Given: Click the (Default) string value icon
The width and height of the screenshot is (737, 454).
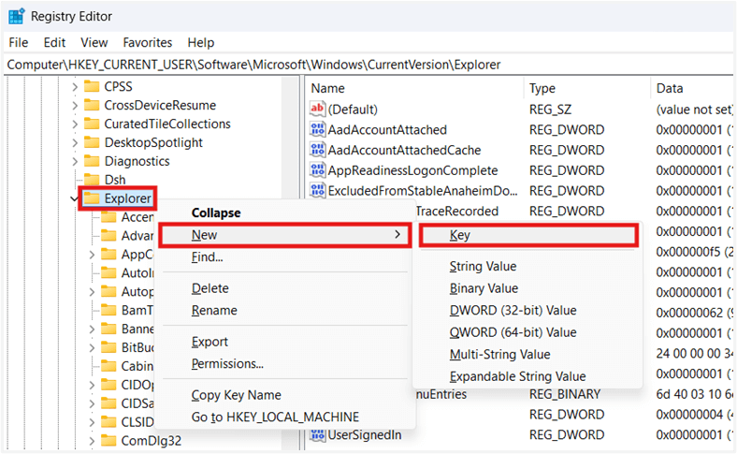Looking at the screenshot, I should [x=317, y=110].
